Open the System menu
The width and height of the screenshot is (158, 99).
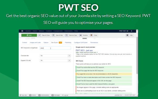28,31
